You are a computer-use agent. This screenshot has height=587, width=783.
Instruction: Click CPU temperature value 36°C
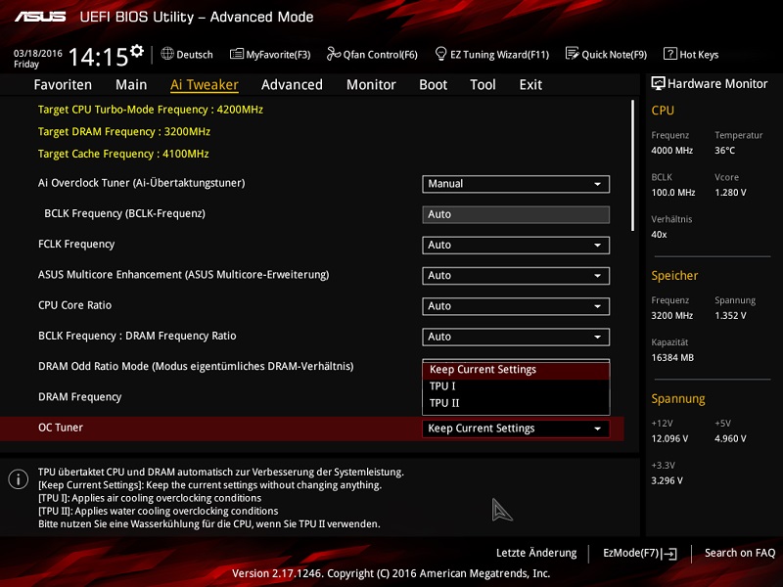(x=724, y=151)
